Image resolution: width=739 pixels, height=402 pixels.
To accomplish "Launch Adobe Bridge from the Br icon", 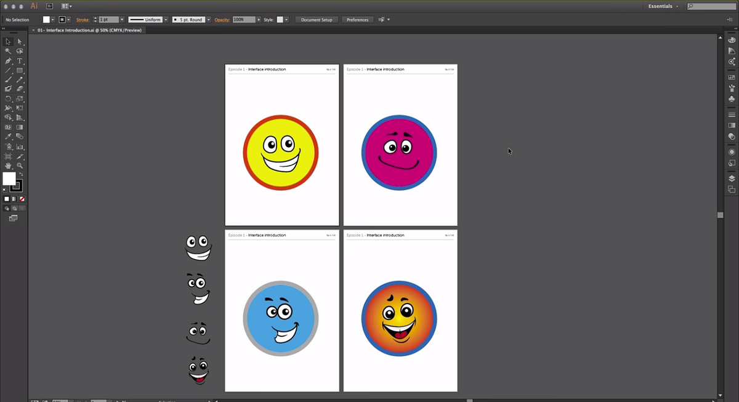I will tap(50, 6).
